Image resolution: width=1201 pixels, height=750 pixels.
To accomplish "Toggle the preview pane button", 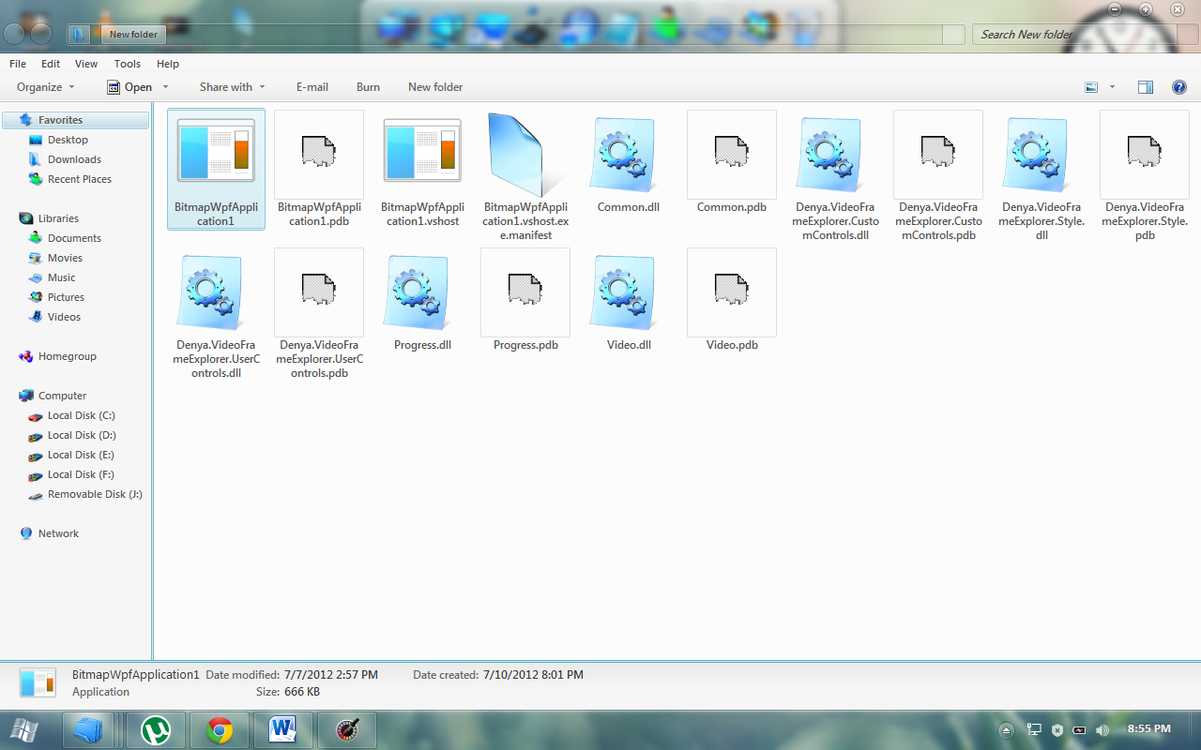I will (1145, 87).
